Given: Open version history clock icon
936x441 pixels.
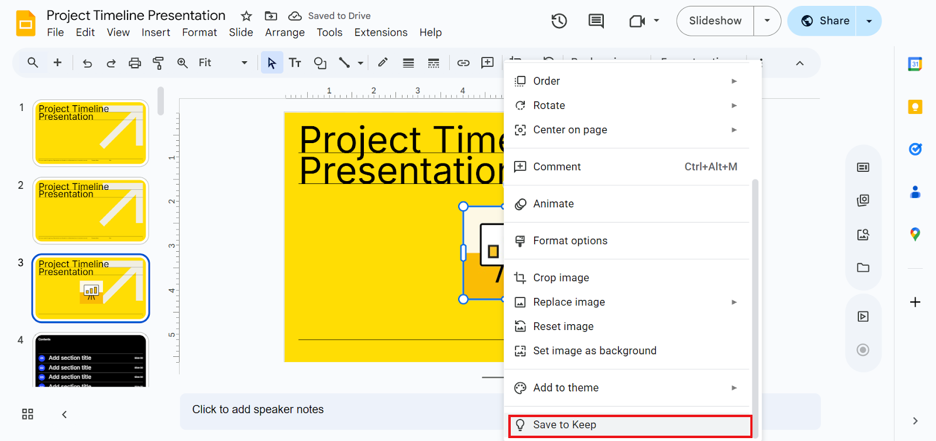Looking at the screenshot, I should point(559,21).
